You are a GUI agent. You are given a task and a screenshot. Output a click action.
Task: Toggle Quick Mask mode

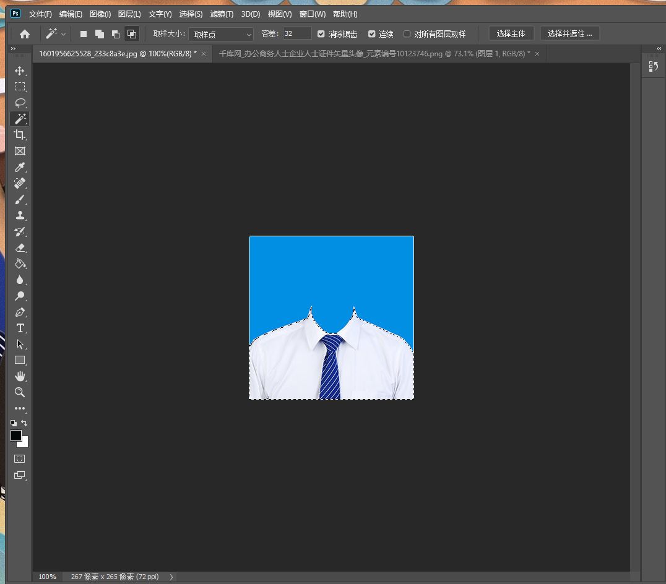point(20,459)
